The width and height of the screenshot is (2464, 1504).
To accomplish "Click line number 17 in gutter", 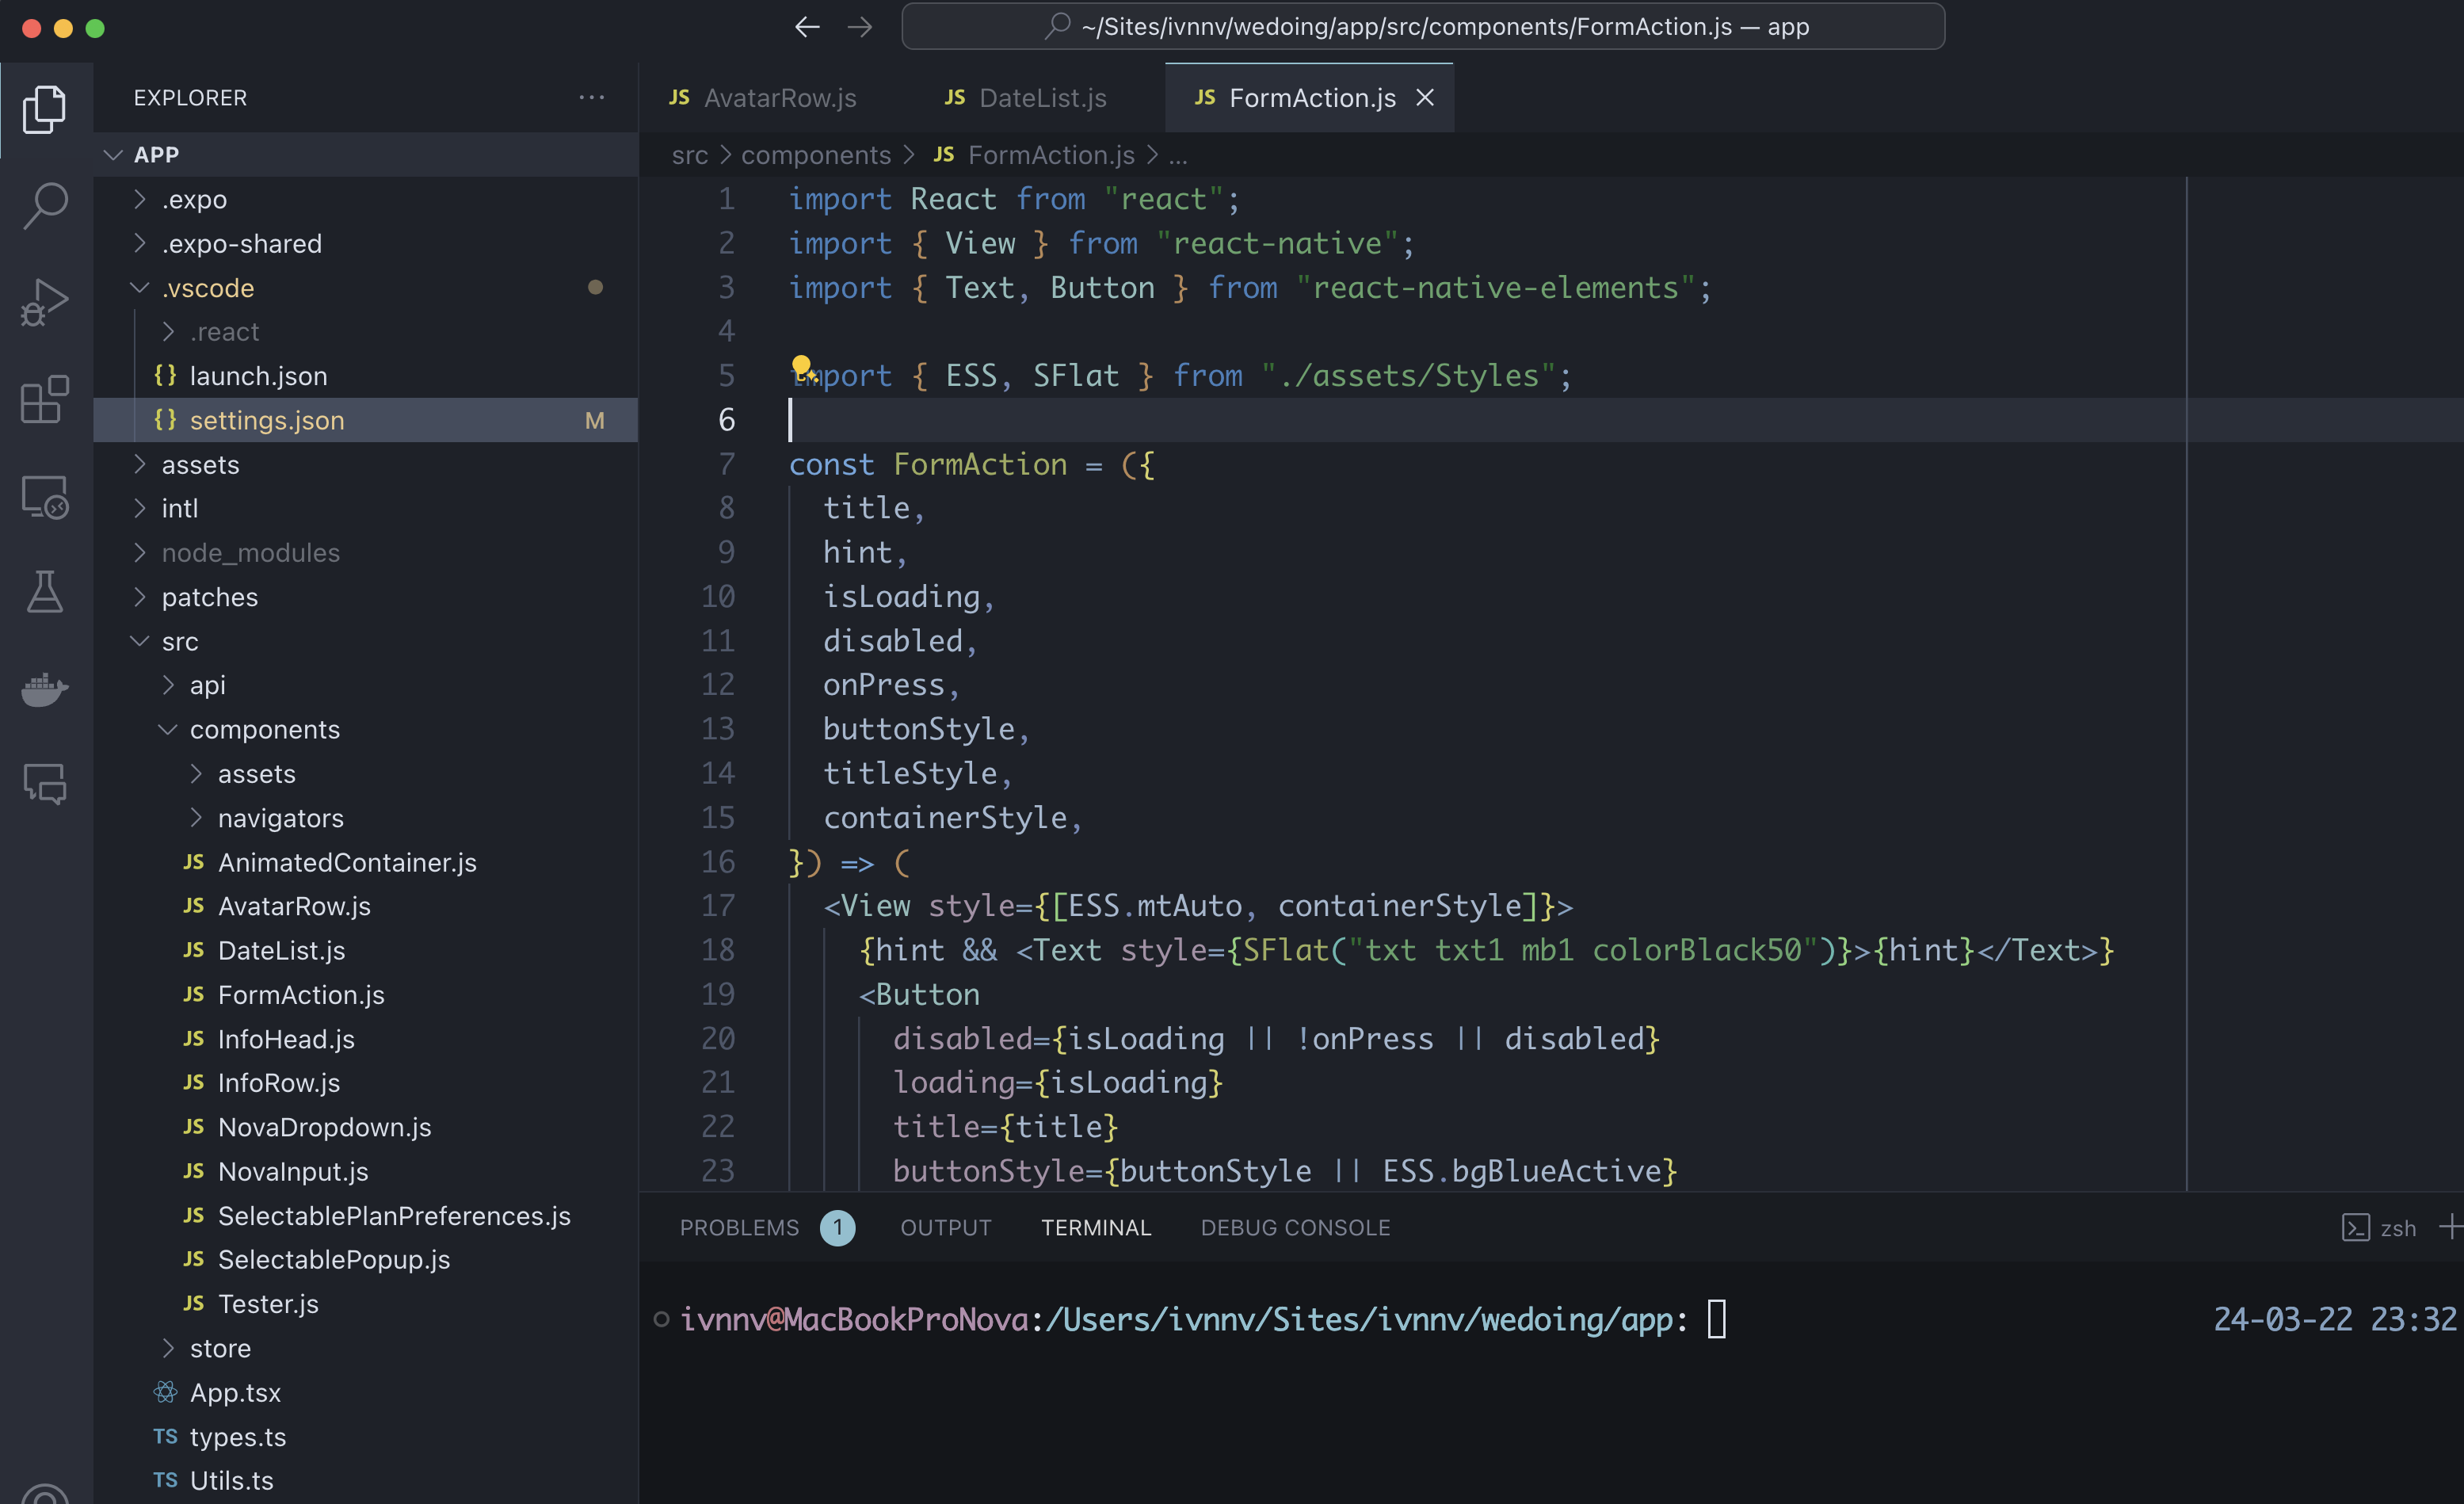I will (x=718, y=906).
